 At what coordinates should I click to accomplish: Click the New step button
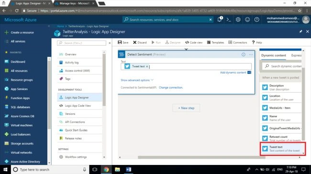(x=186, y=108)
